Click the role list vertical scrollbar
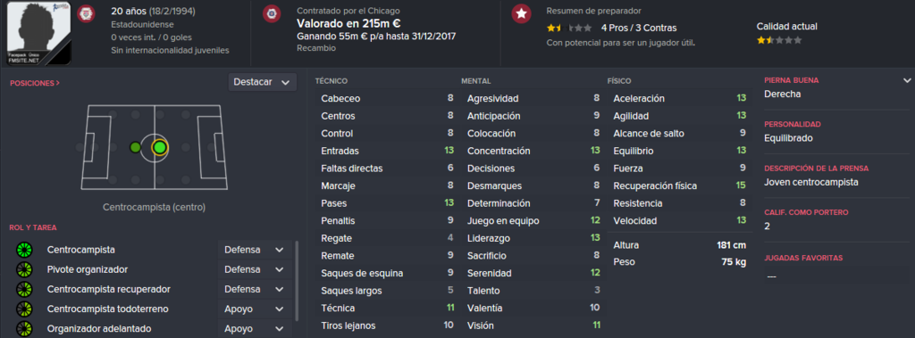This screenshot has height=338, width=915. click(298, 280)
